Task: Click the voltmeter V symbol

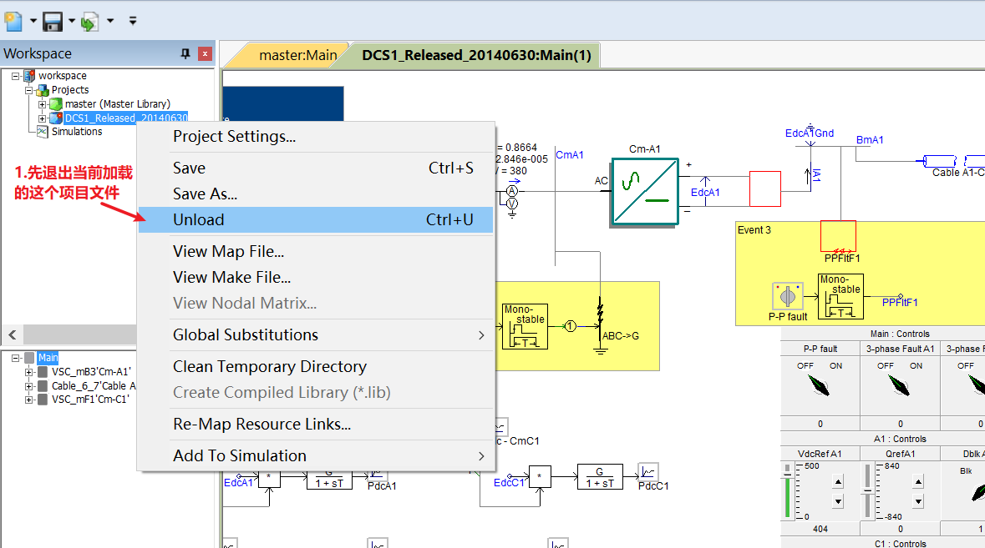Action: [x=512, y=204]
